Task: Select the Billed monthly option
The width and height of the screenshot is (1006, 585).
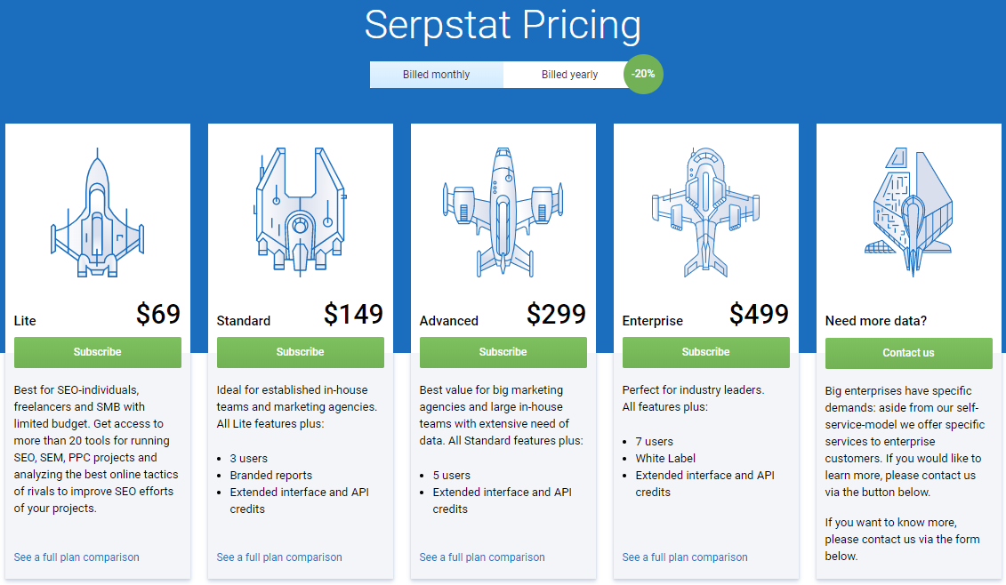Action: 437,75
